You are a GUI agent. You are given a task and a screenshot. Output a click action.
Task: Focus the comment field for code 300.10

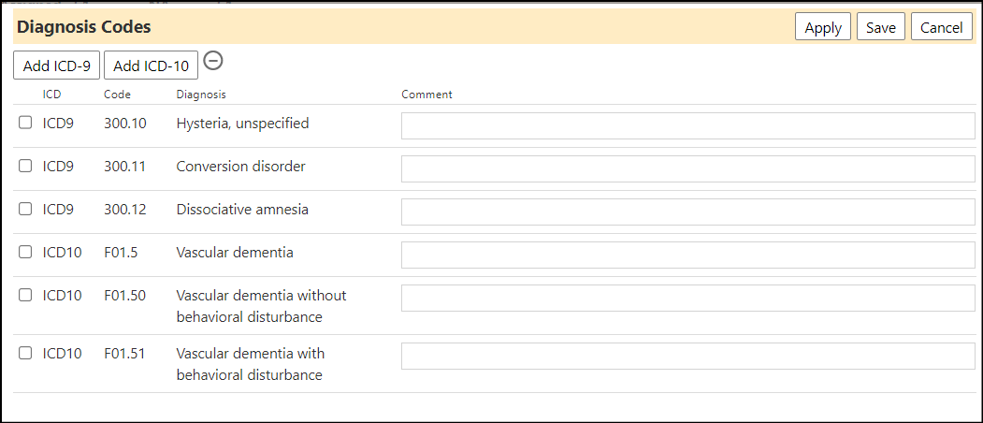point(688,125)
